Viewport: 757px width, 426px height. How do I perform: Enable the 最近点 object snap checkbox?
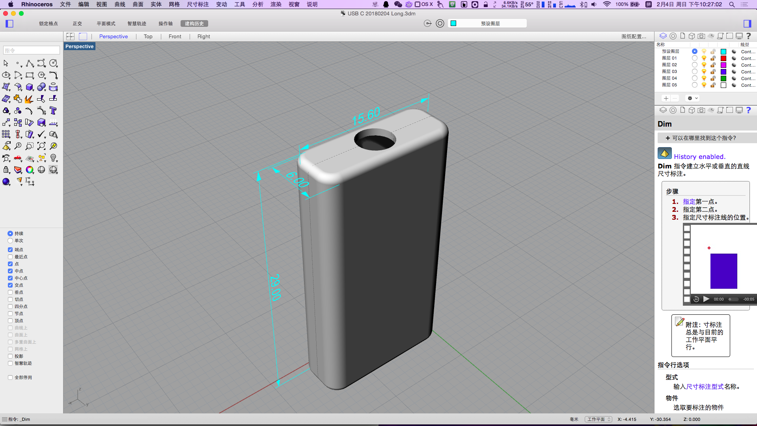point(10,257)
